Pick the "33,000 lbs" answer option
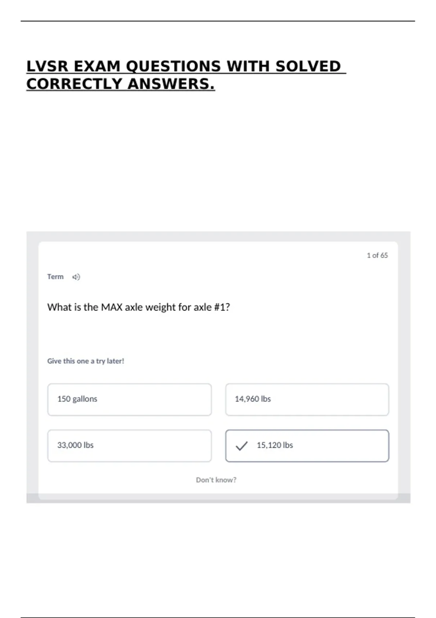This screenshot has height=618, width=436. coord(129,446)
